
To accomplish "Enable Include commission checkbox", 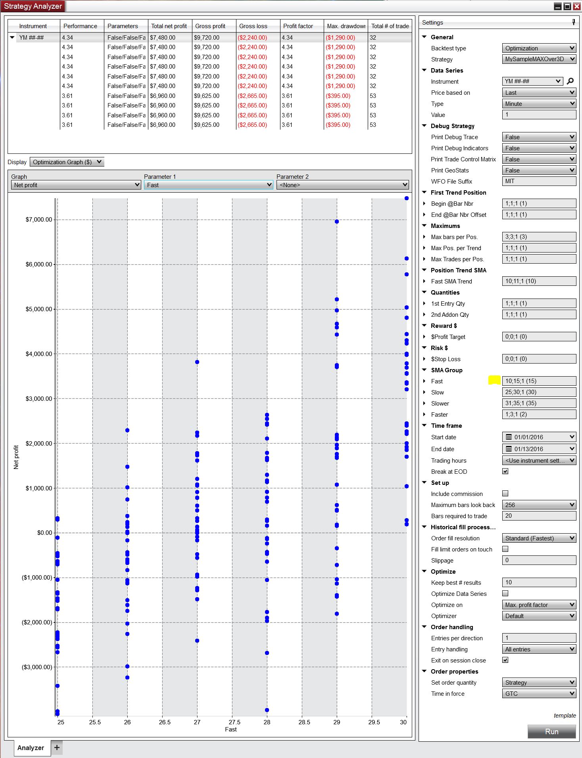I will click(x=505, y=494).
